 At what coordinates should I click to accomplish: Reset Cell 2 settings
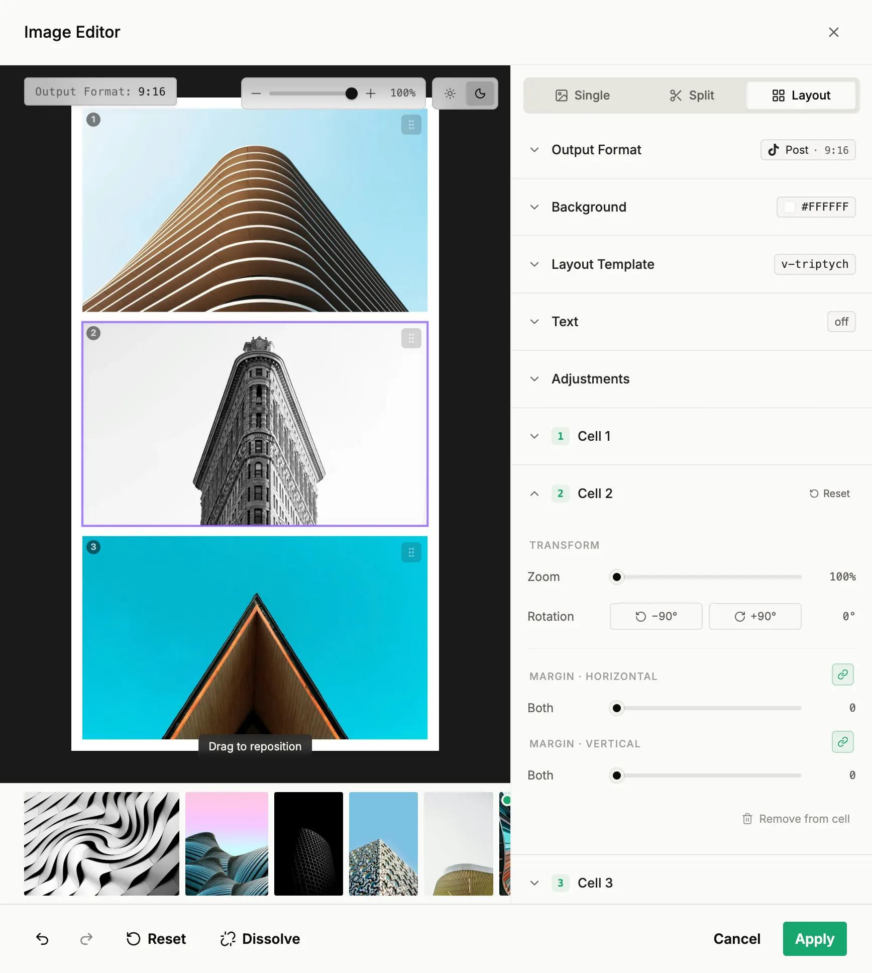[830, 494]
